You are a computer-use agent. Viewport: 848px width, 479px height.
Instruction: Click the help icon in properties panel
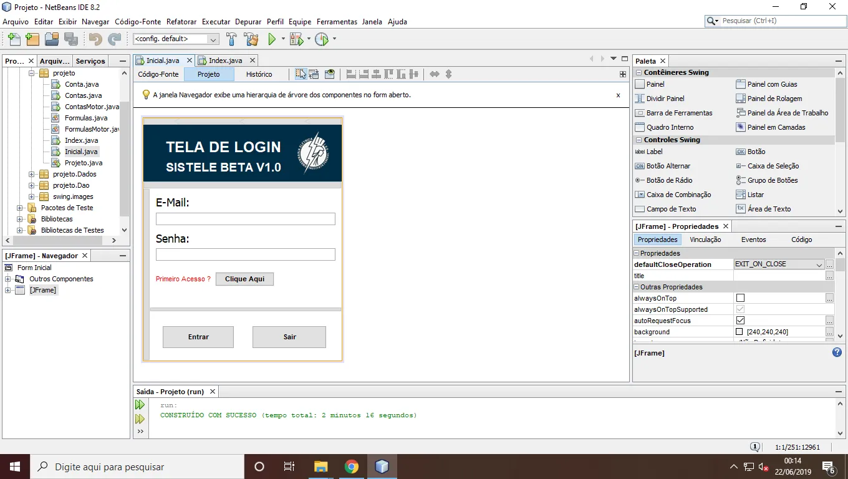(x=837, y=352)
